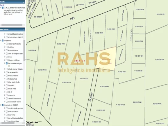Viewport: 168px width, 126px height.
Task: Expand the Secretarias e Fundações node
Action: pyautogui.click(x=5, y=44)
